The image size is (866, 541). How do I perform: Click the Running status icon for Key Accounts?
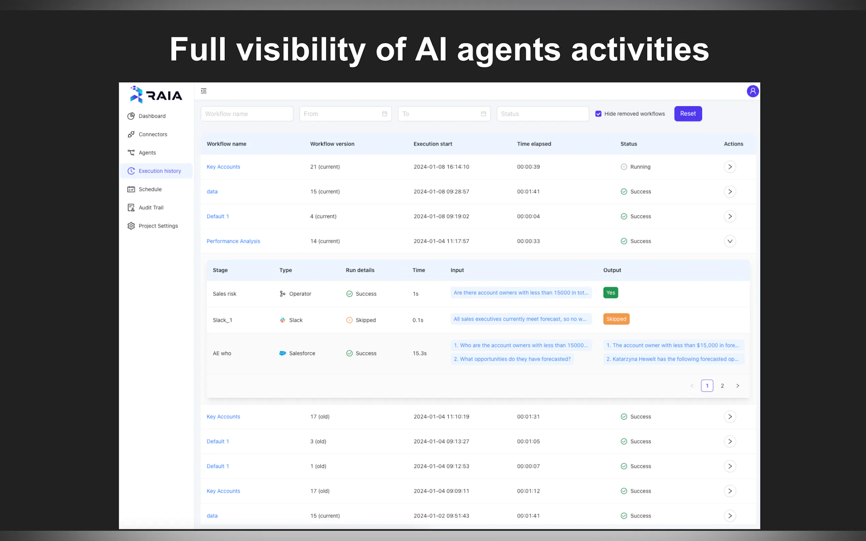[624, 167]
